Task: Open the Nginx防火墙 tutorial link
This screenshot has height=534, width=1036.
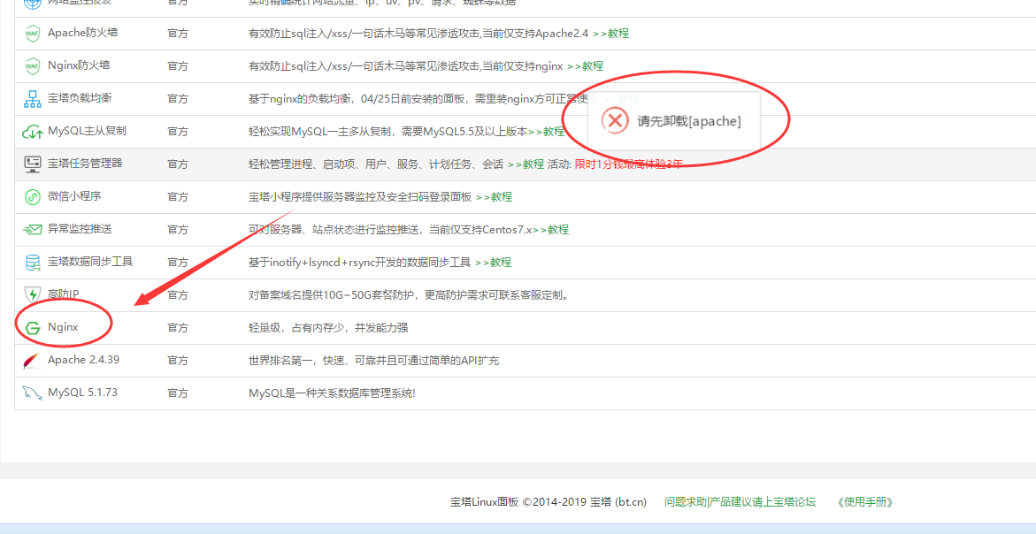Action: coord(585,66)
